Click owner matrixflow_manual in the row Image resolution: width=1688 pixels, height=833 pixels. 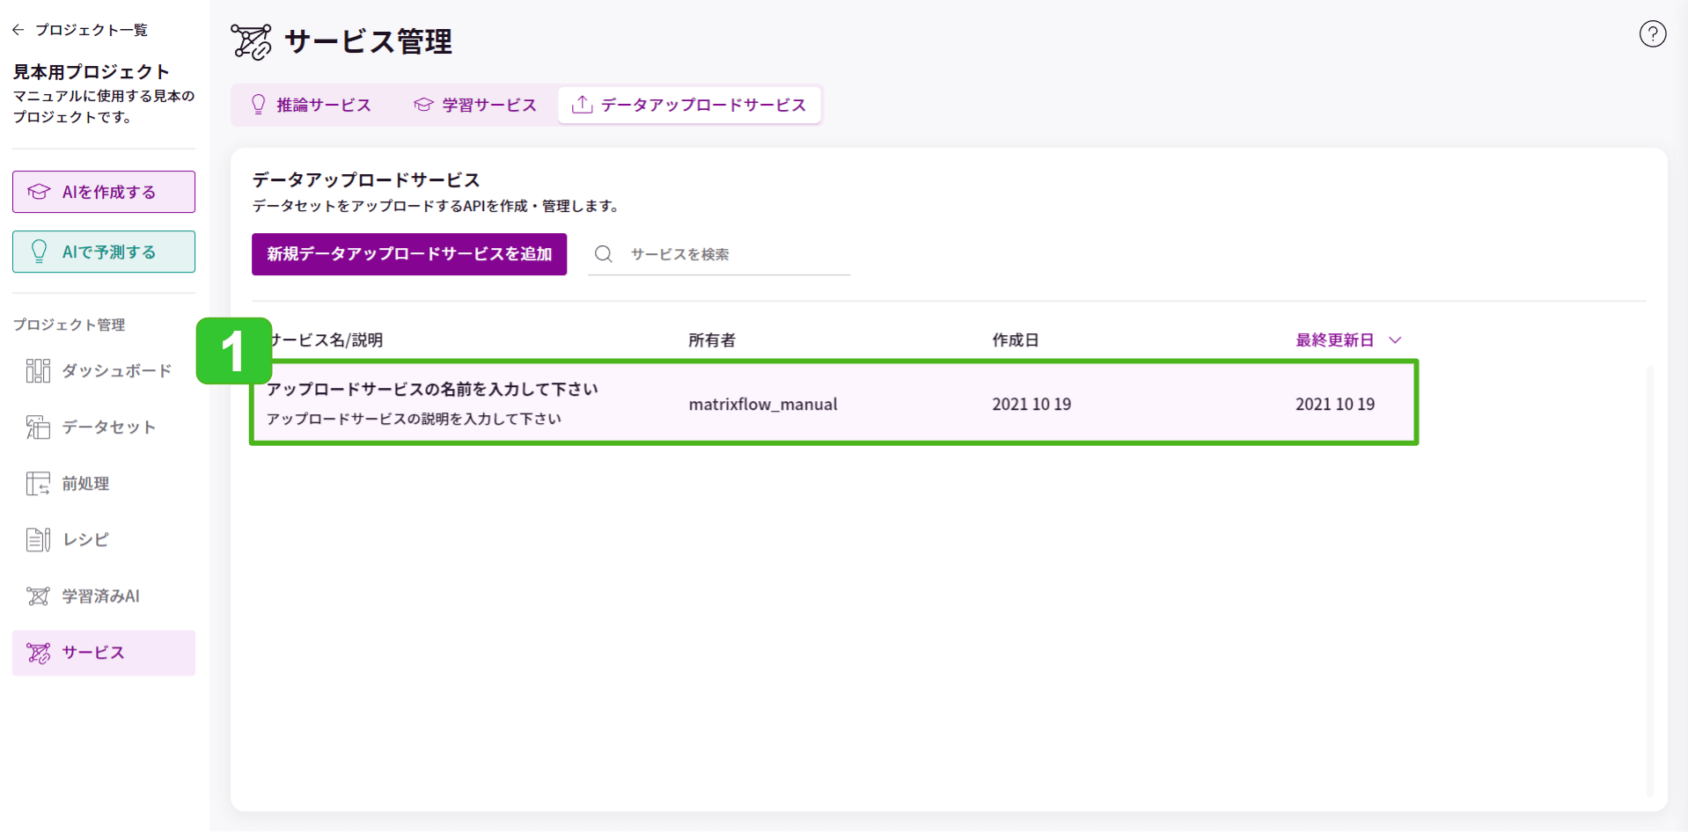tap(763, 405)
